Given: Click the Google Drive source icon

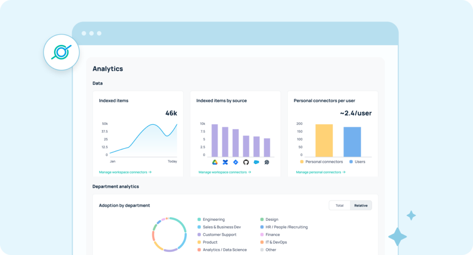Looking at the screenshot, I should tap(215, 162).
